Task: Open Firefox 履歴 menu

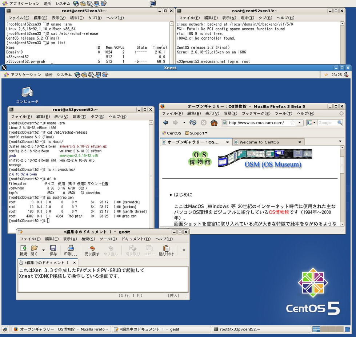Action: 230,113
